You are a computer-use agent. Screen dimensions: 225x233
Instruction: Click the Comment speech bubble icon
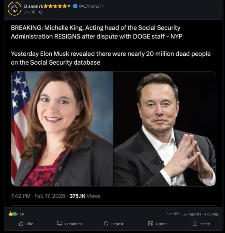pos(59,224)
